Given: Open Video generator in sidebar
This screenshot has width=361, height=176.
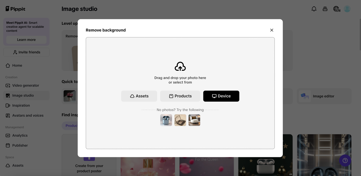Looking at the screenshot, I should 26,85.
